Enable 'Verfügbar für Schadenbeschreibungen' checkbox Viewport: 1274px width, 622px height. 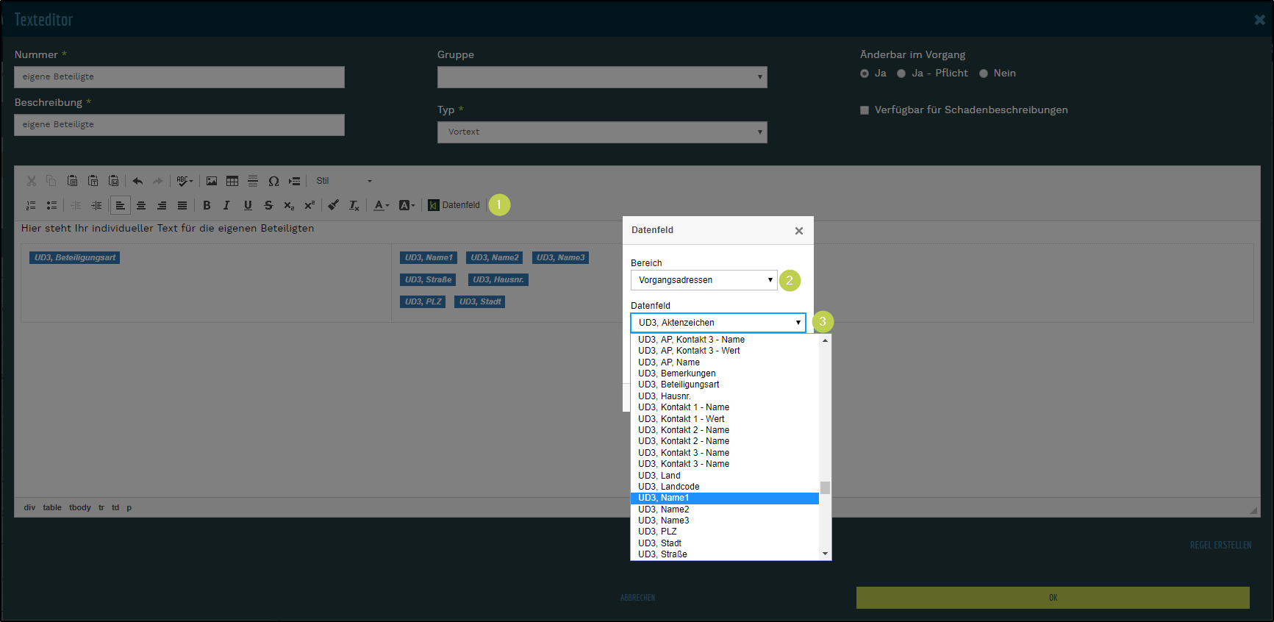click(865, 110)
